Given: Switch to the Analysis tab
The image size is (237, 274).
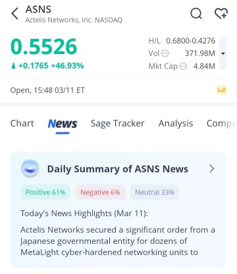Looking at the screenshot, I should click(x=176, y=123).
